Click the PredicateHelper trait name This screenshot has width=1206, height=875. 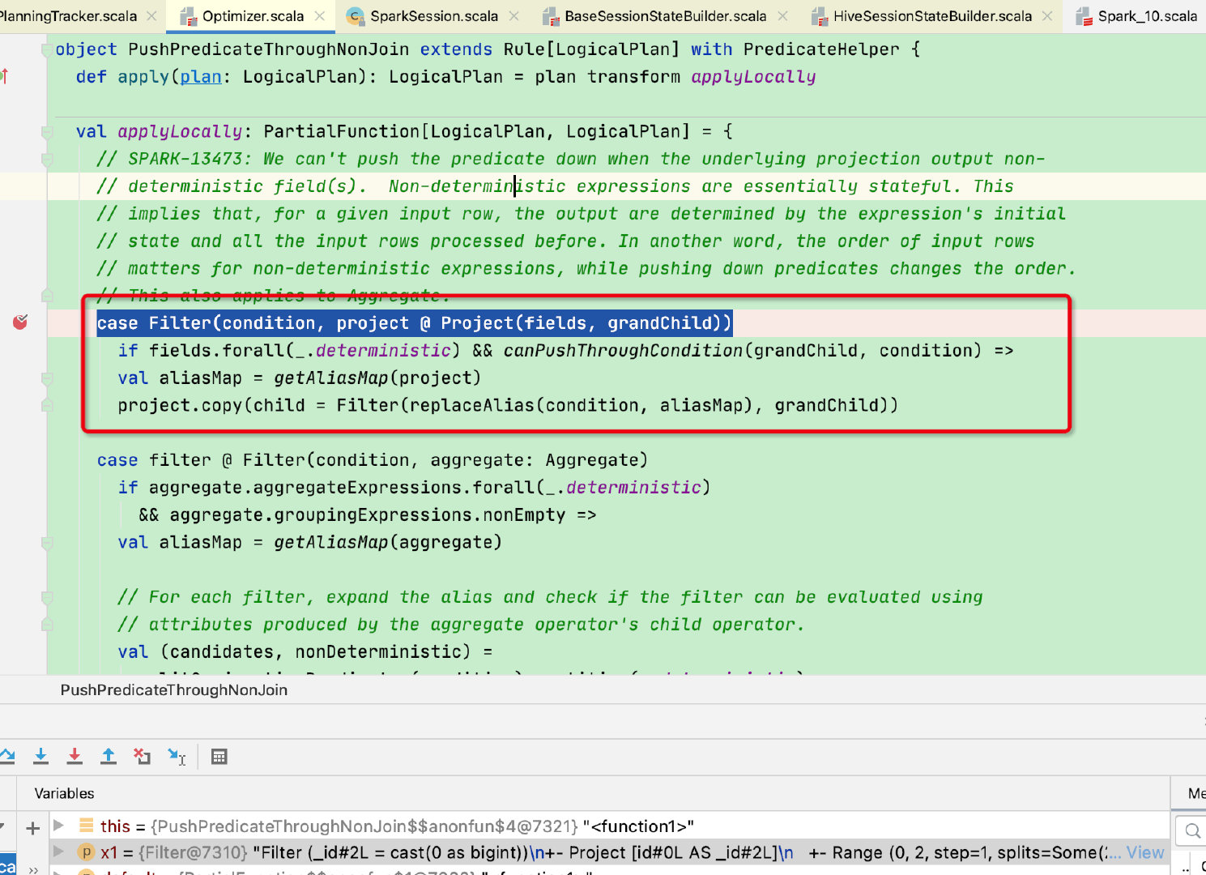(x=821, y=49)
